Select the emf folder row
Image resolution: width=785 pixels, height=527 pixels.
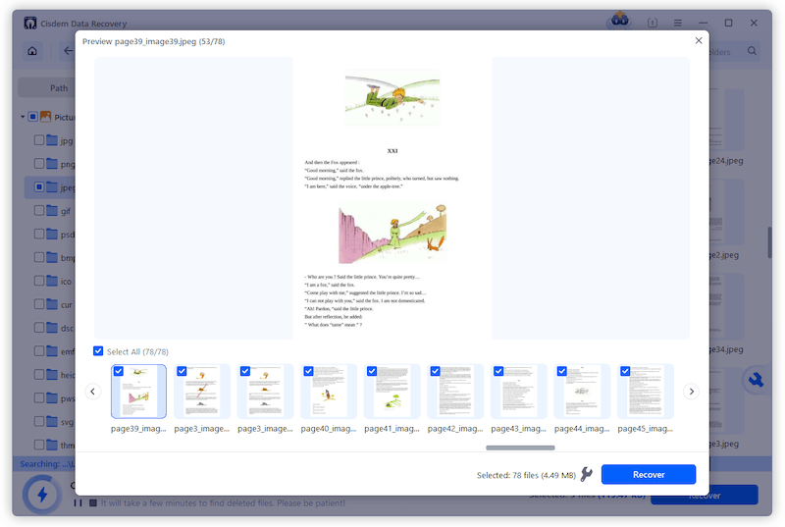coord(50,351)
